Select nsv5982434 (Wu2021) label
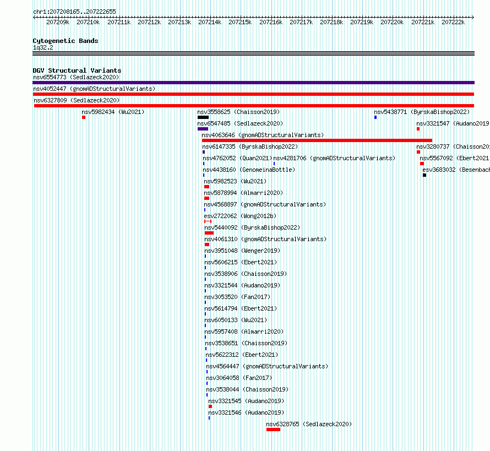 click(x=113, y=112)
